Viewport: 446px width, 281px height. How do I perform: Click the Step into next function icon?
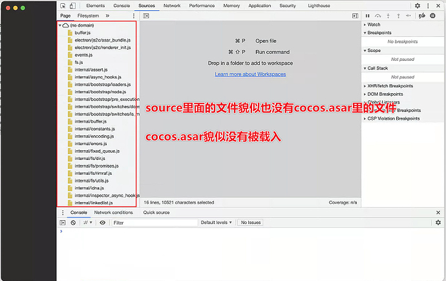pos(388,16)
